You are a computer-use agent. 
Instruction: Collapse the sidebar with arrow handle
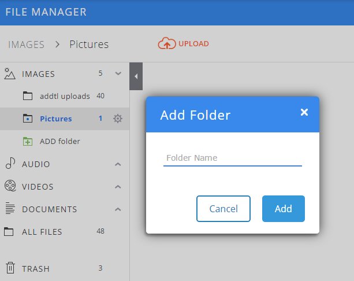click(136, 76)
